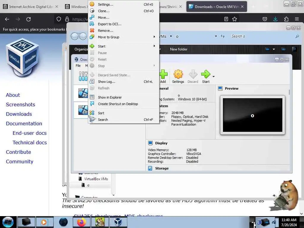Select VirtualBox VMs folder in Explorer tree
Screen dimensions: 304x228
coord(96,179)
